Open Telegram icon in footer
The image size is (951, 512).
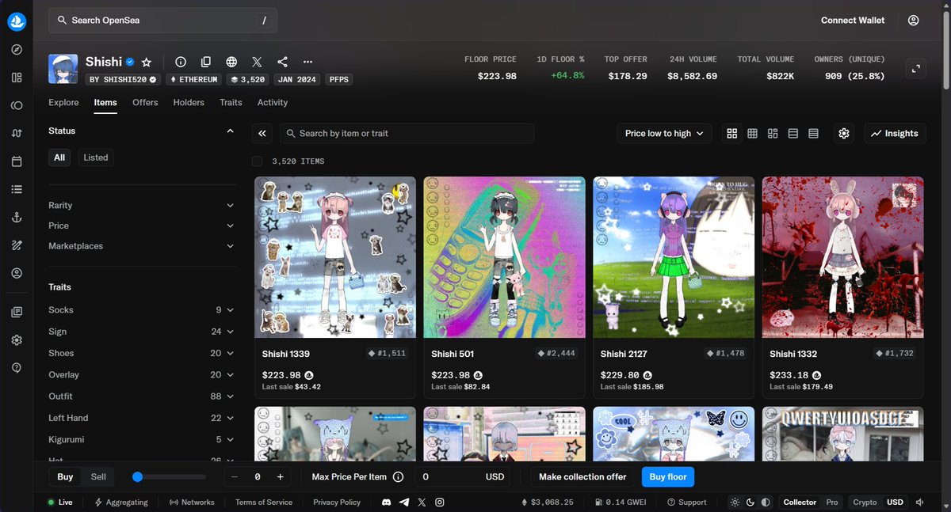coord(404,503)
